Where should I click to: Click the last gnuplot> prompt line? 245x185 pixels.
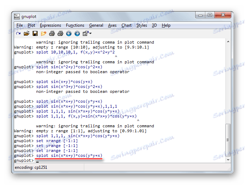click(x=26, y=161)
